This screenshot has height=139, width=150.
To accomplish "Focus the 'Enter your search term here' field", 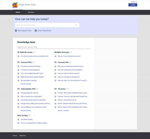I will [x=47, y=25].
